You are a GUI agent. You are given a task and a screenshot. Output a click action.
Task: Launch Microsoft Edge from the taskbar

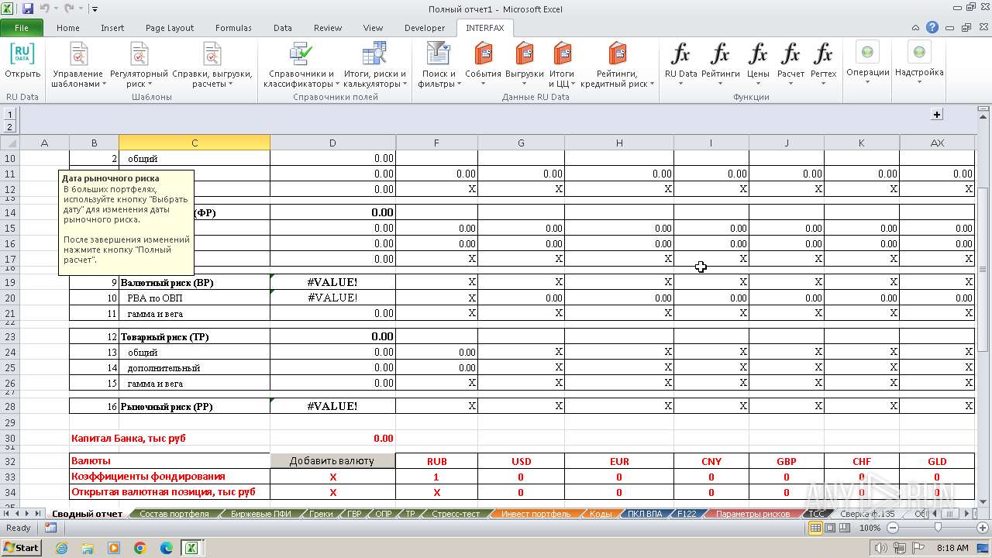167,548
